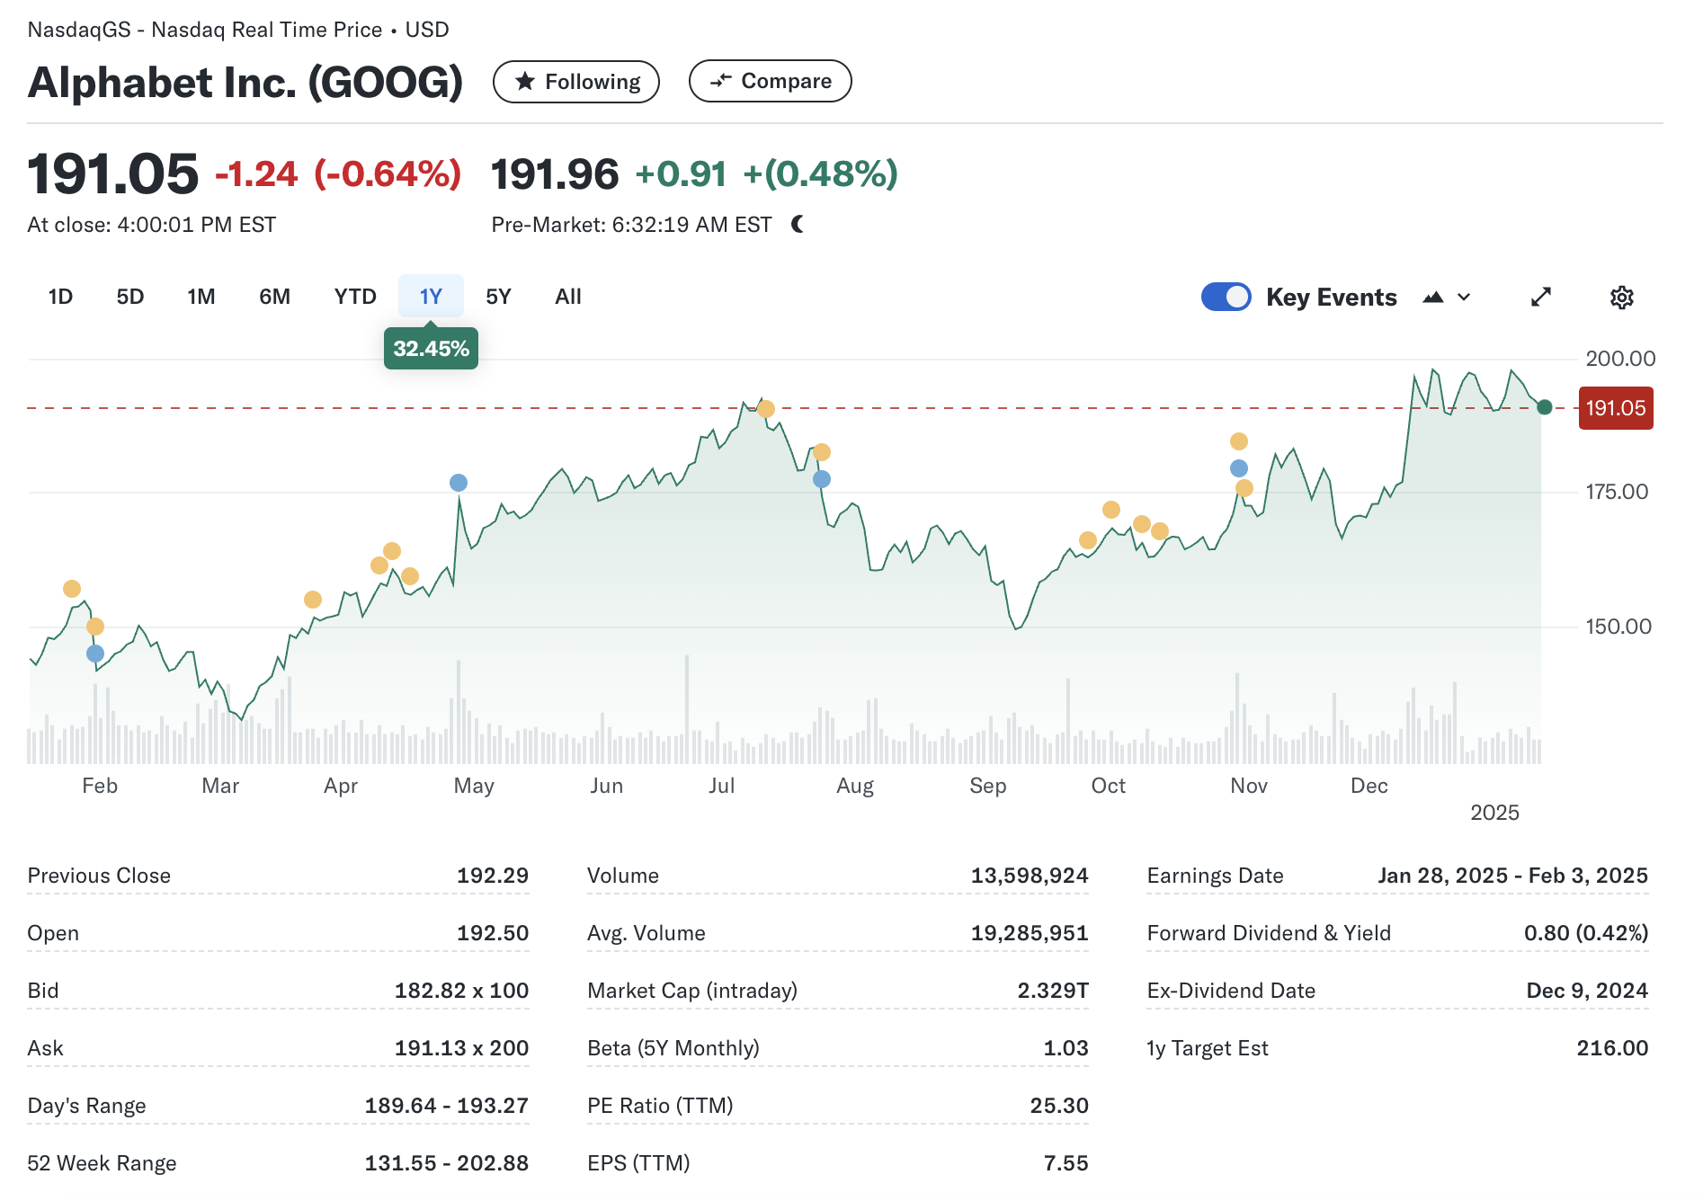Show the All time range

[x=568, y=297]
